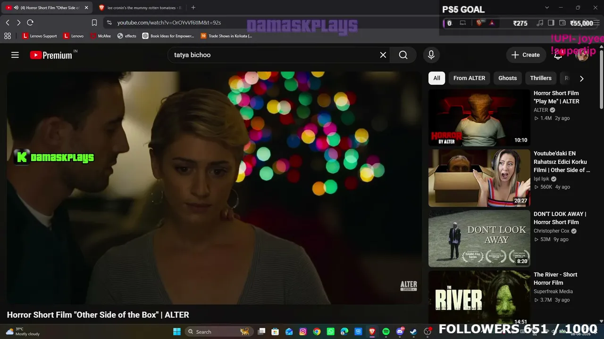The image size is (604, 339).
Task: Open a new browser tab
Action: point(193,8)
